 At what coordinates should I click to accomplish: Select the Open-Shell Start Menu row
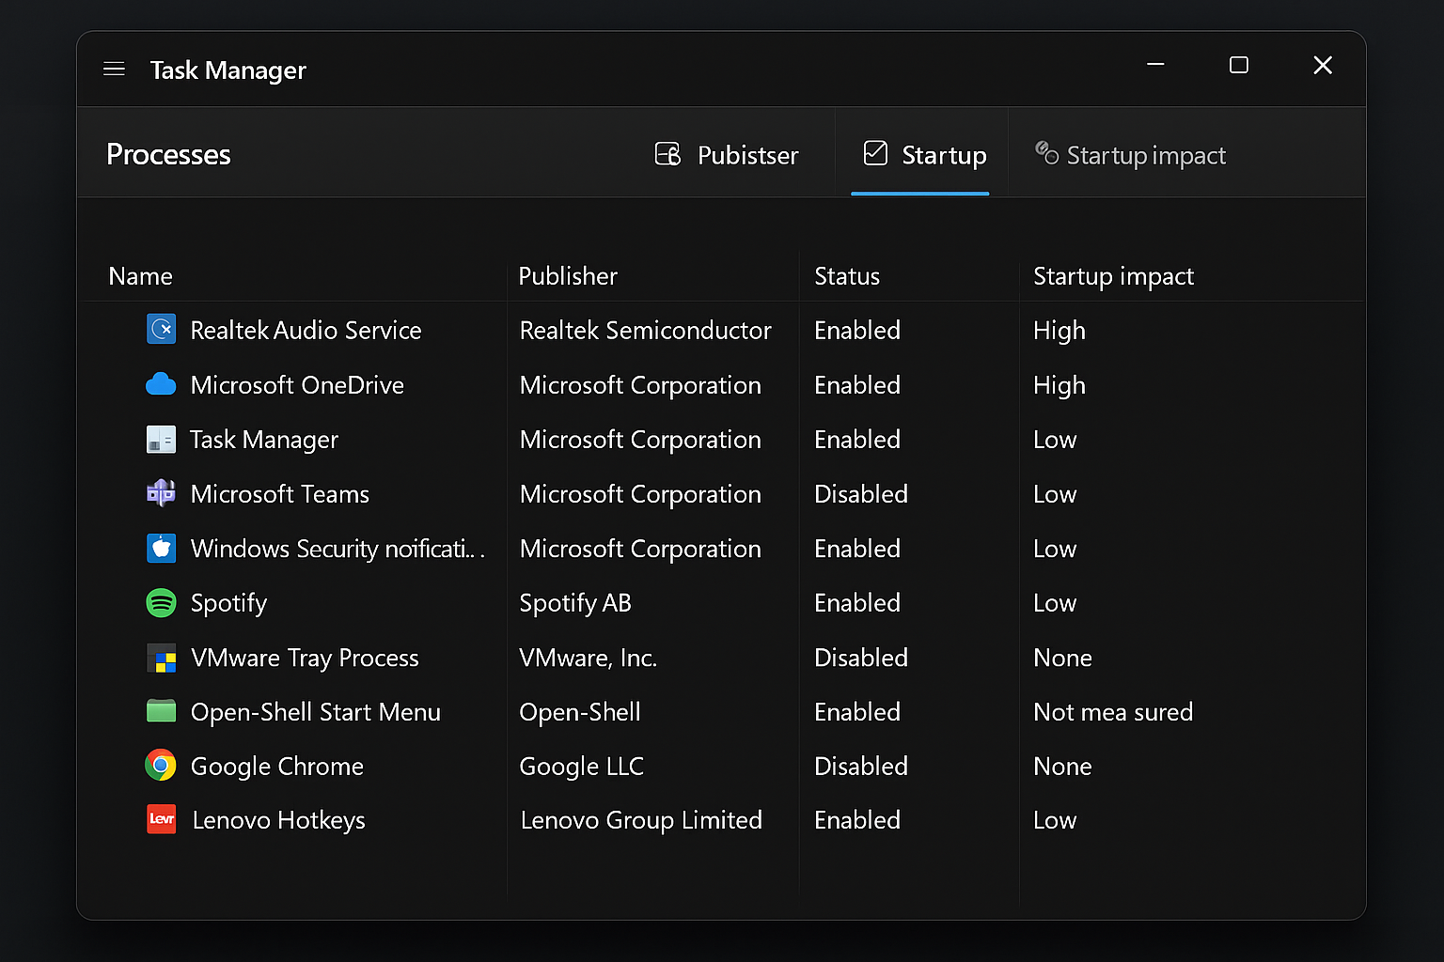point(316,711)
